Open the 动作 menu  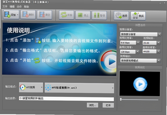19,7
